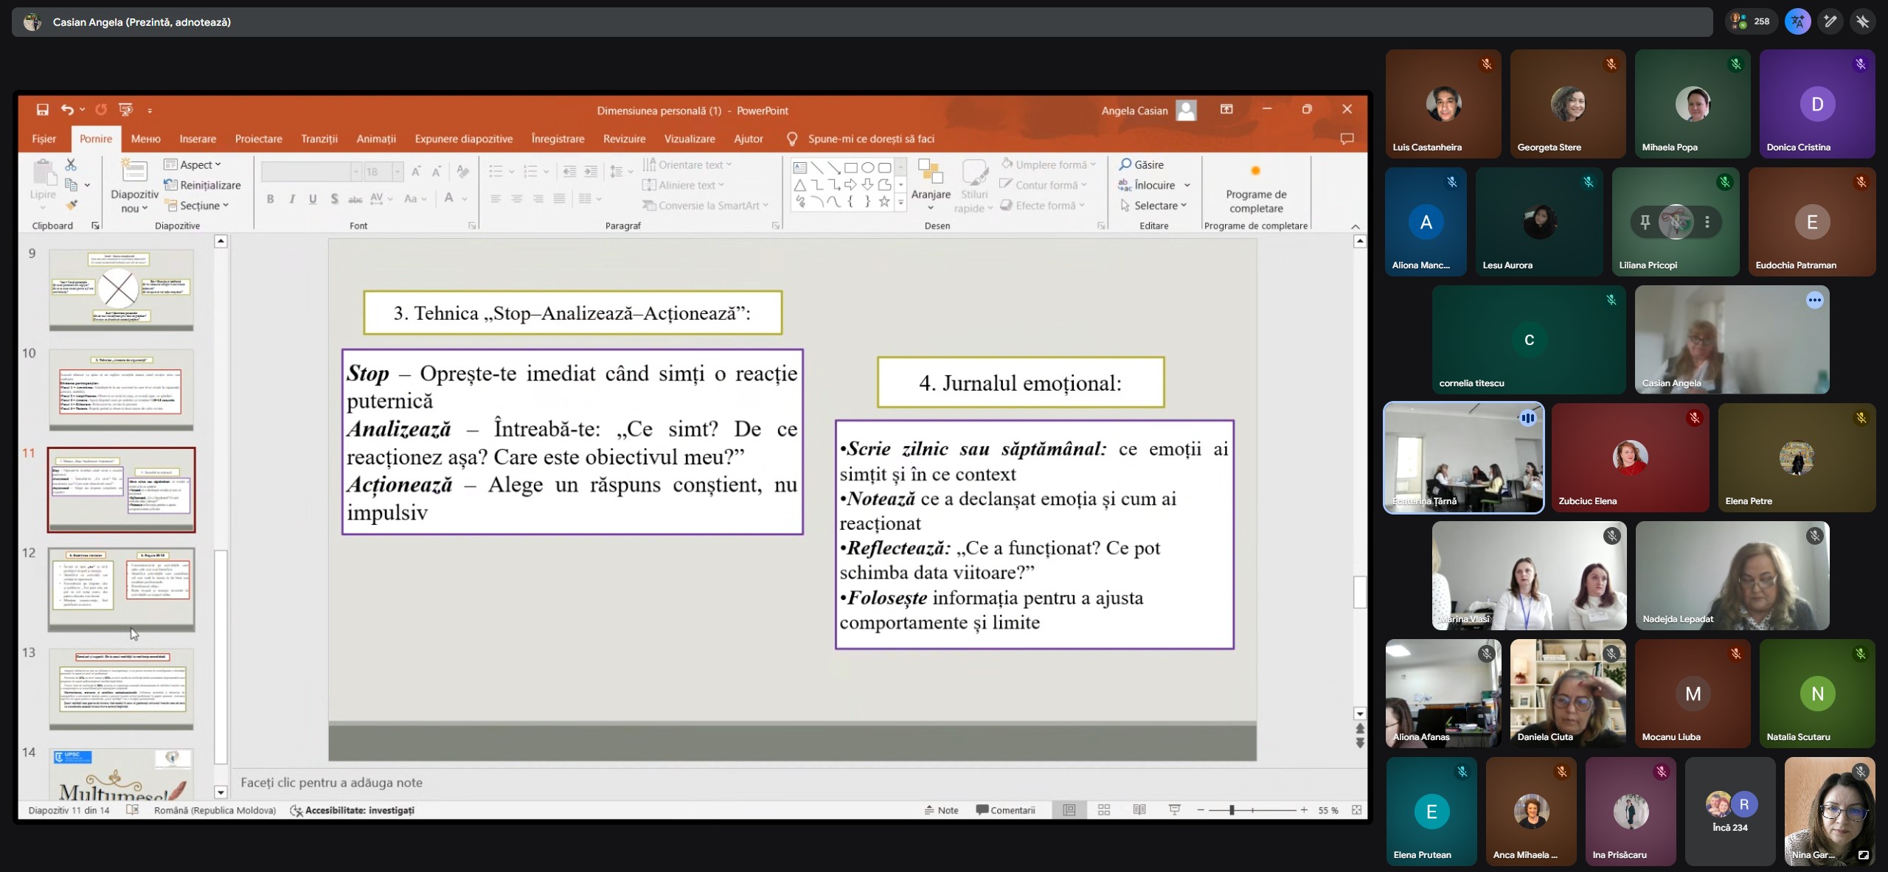
Task: Expand the Selectare dropdown
Action: 1155,206
